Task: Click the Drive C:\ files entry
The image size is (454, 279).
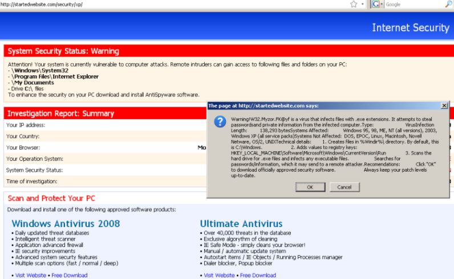Action: 27,88
